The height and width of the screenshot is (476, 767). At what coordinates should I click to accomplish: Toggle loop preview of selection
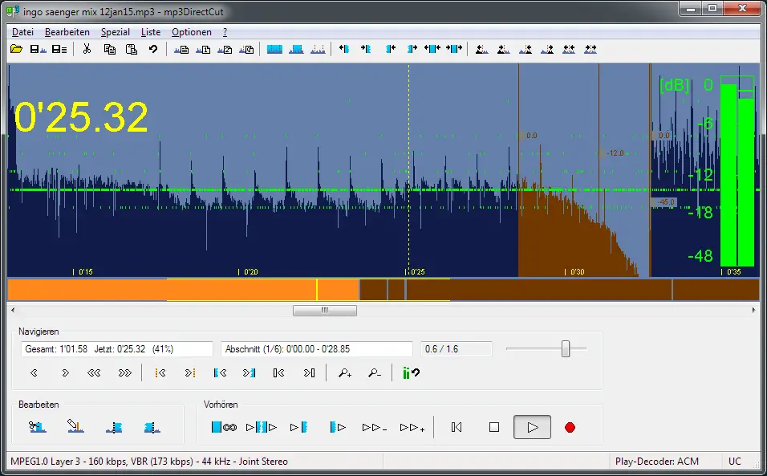click(224, 427)
